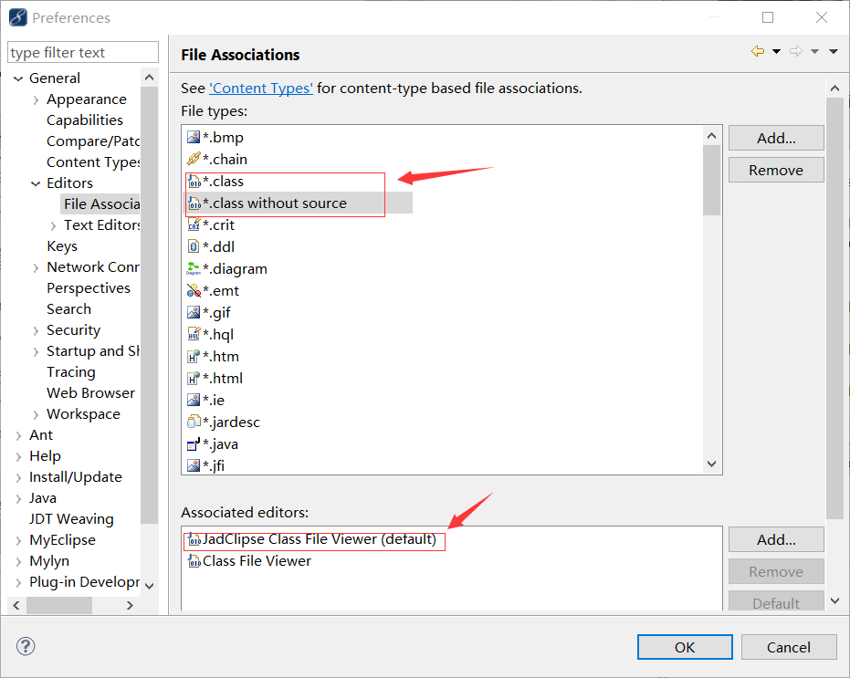The image size is (850, 678).
Task: Open the preferences view menu dropdown
Action: pos(834,52)
